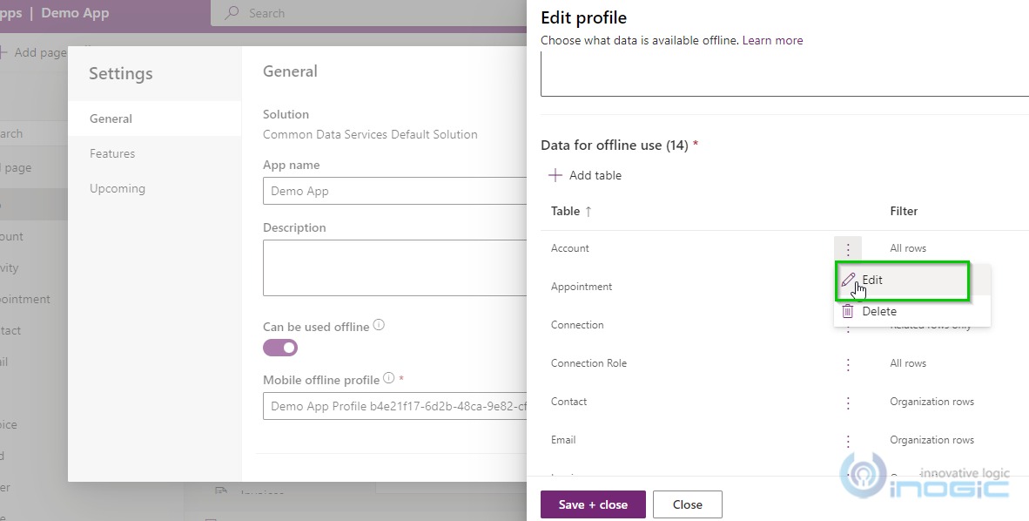Click info icon beside Can be used offline
The image size is (1029, 521).
[x=379, y=326]
